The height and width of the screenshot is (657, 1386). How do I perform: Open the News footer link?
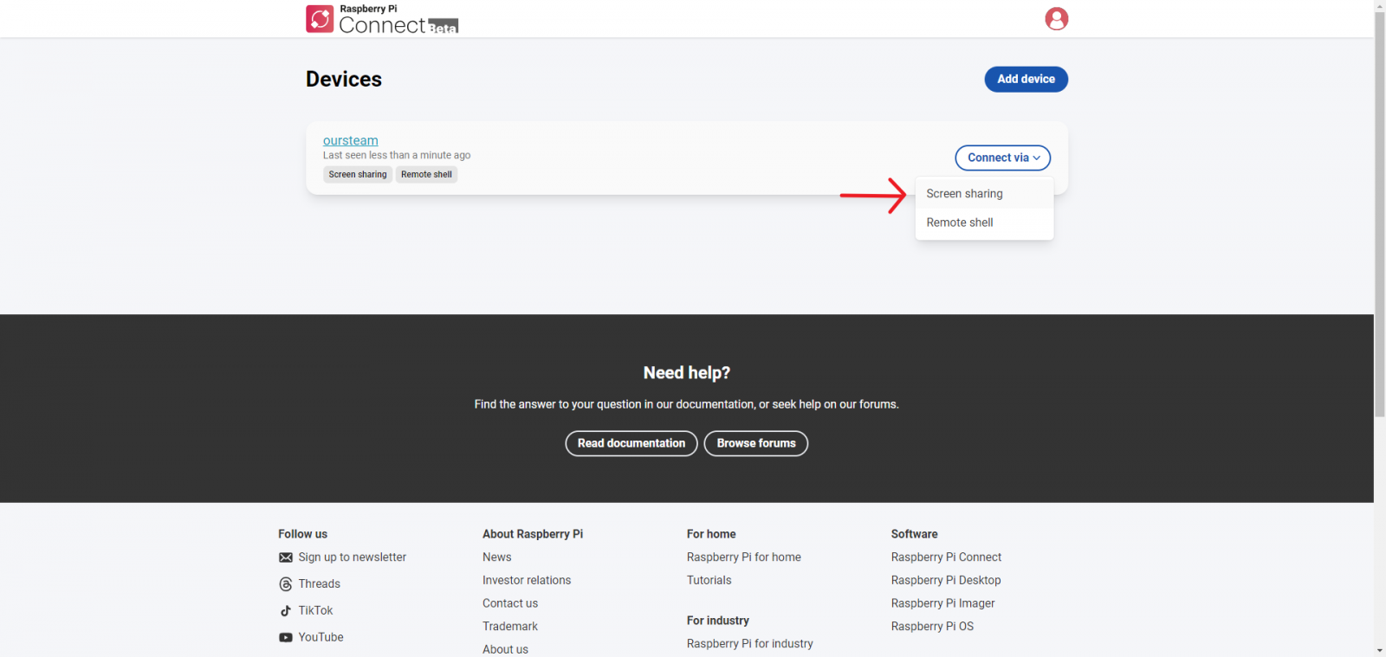pos(497,557)
